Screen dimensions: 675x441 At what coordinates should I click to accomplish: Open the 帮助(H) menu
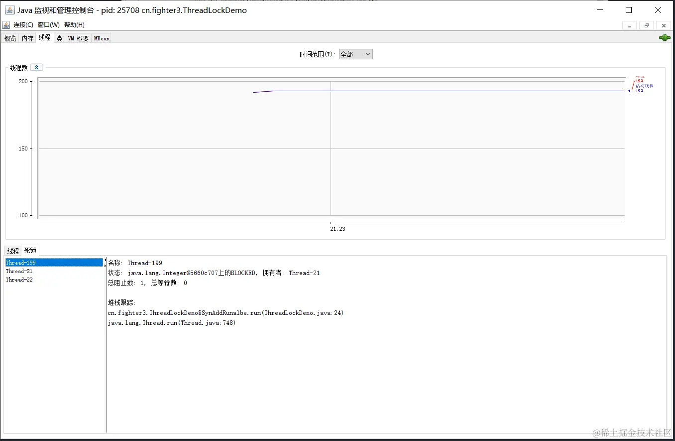point(74,25)
